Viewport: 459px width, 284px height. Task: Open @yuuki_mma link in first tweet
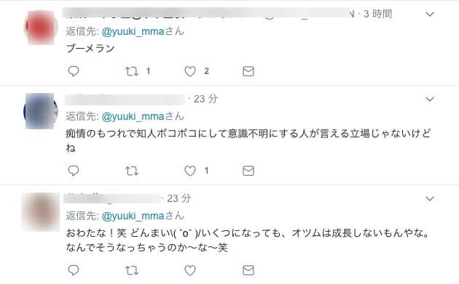coord(133,31)
